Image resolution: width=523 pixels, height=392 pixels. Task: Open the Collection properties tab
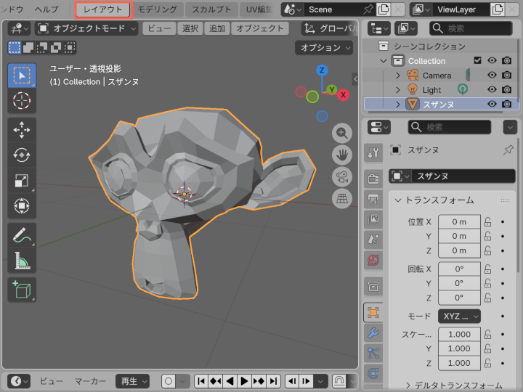[x=373, y=286]
